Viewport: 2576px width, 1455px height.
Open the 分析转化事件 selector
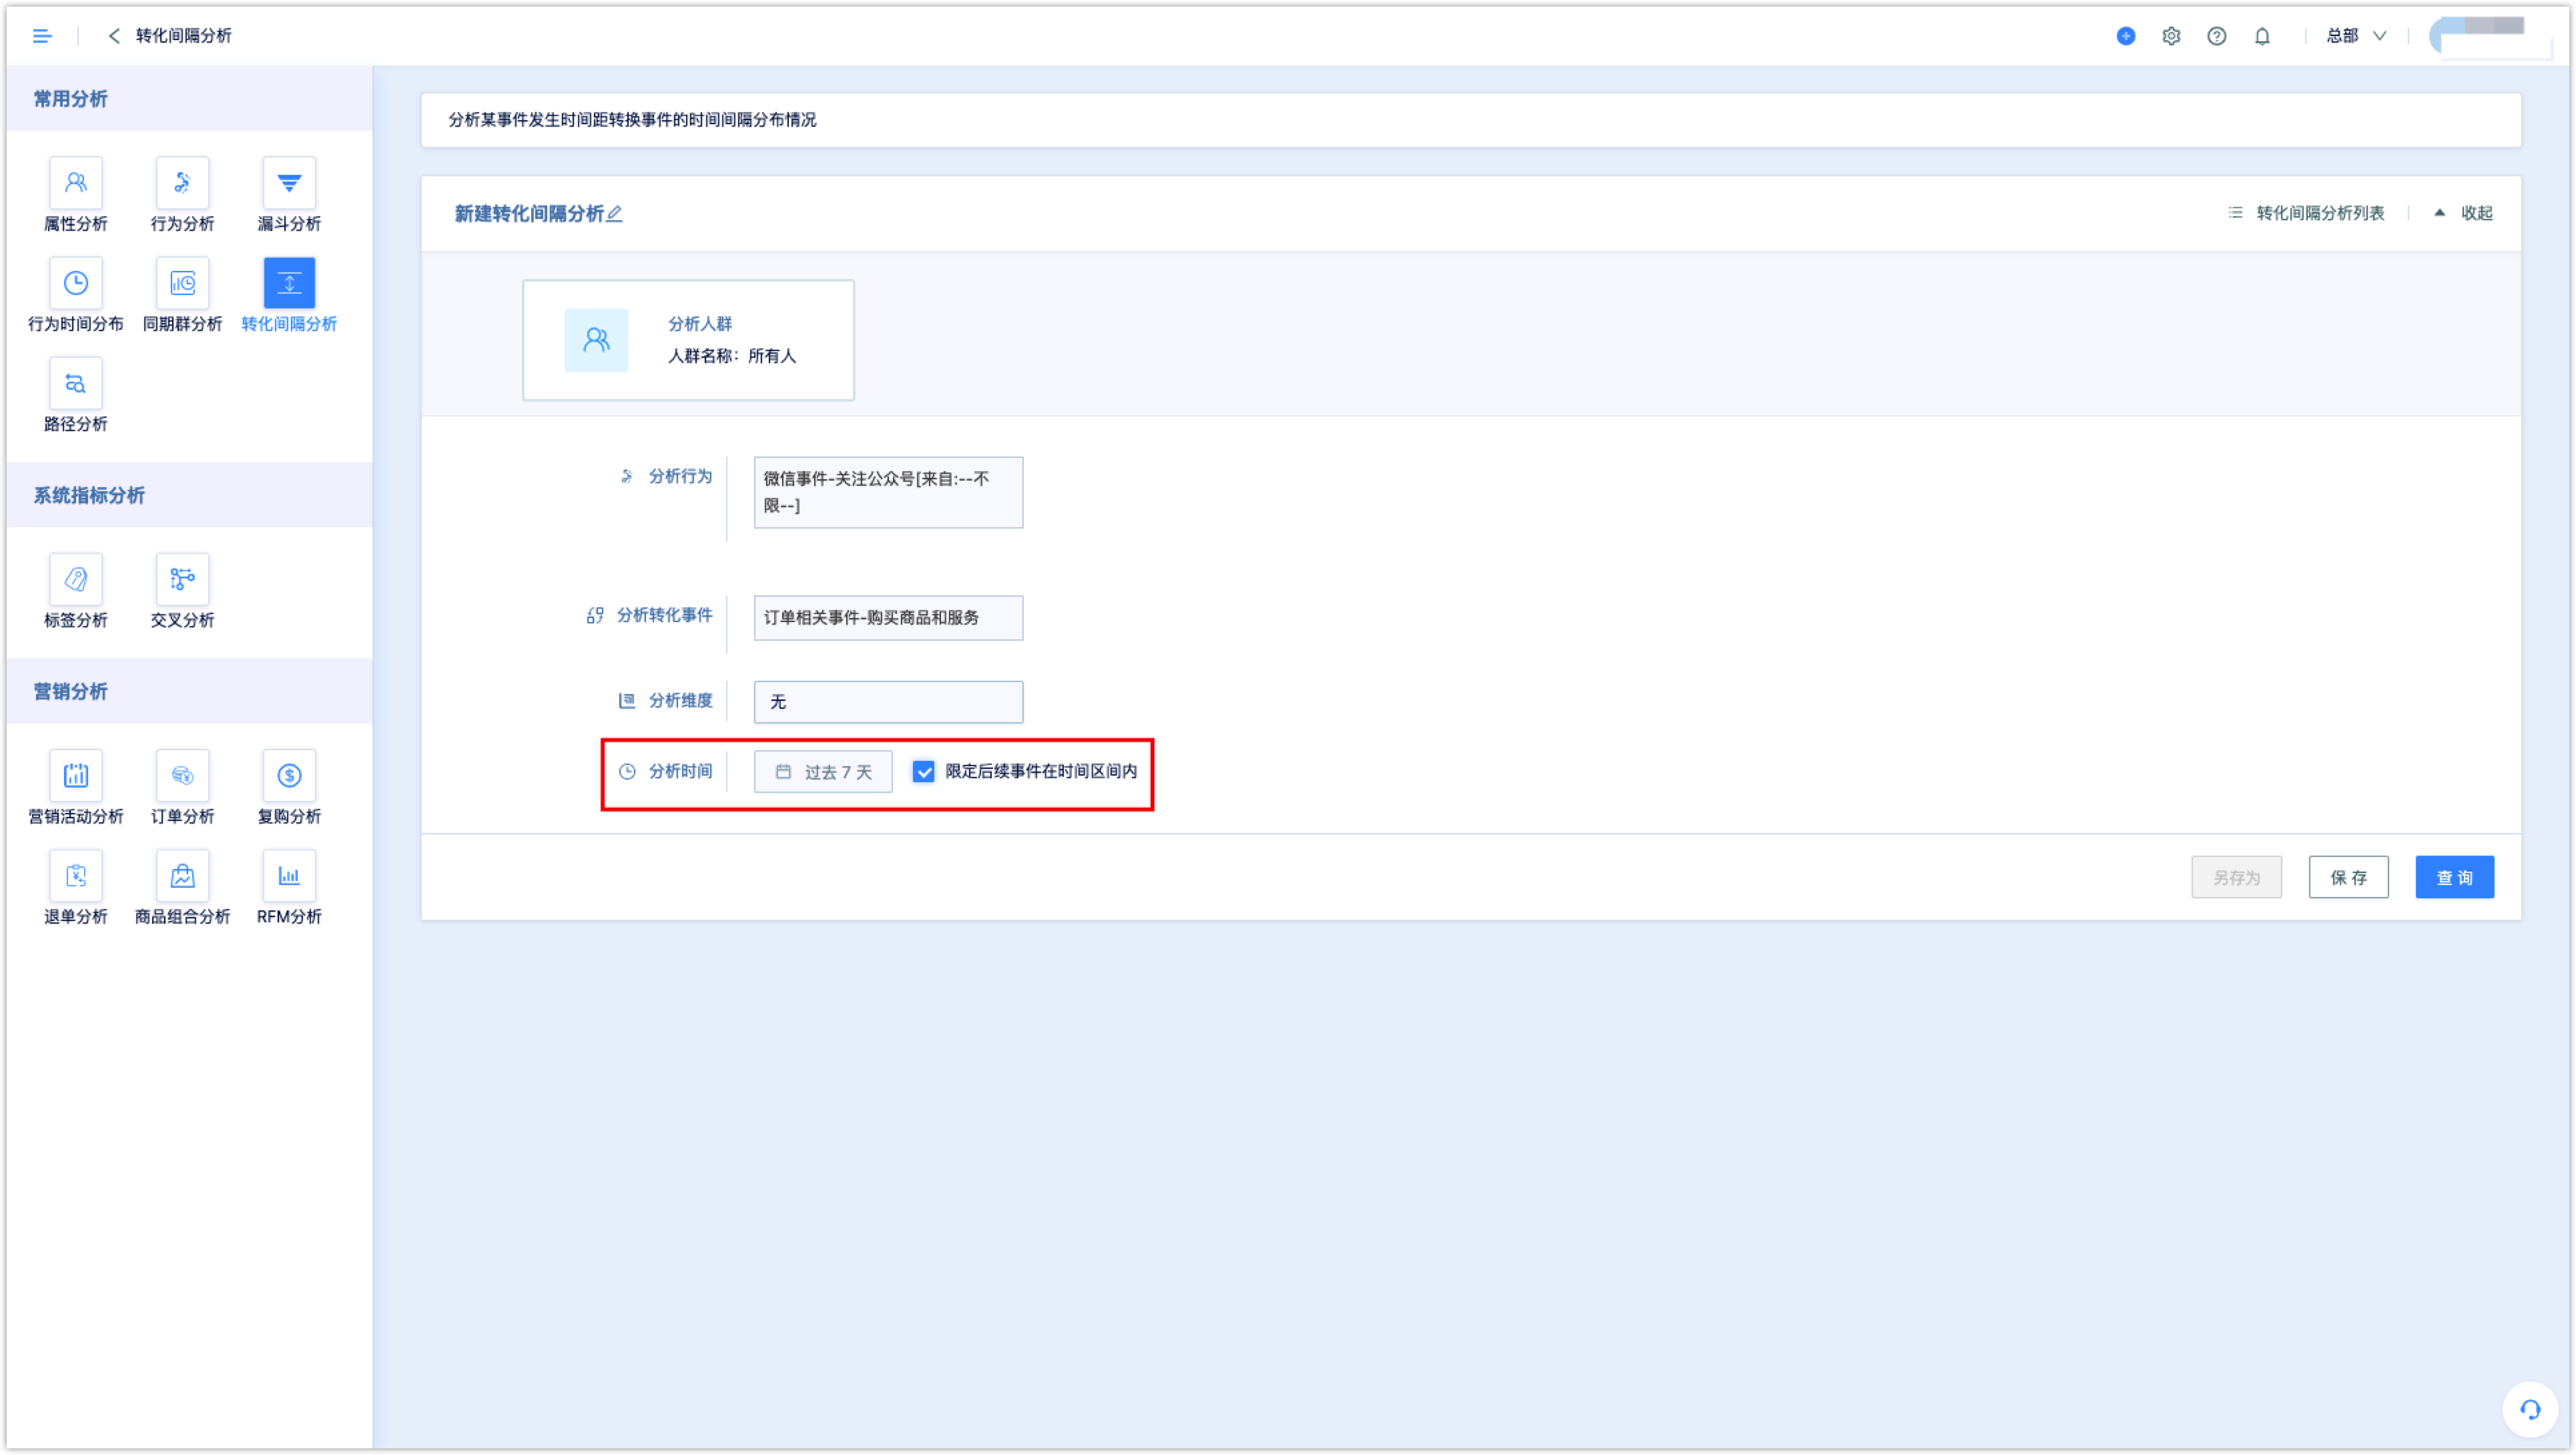pos(888,618)
